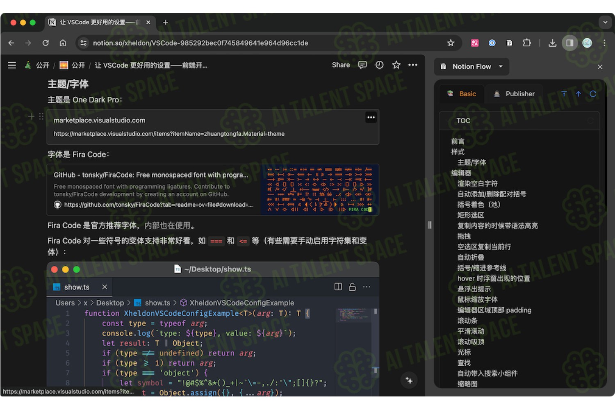This screenshot has width=615, height=410.
Task: View page update history clock icon
Action: click(380, 65)
